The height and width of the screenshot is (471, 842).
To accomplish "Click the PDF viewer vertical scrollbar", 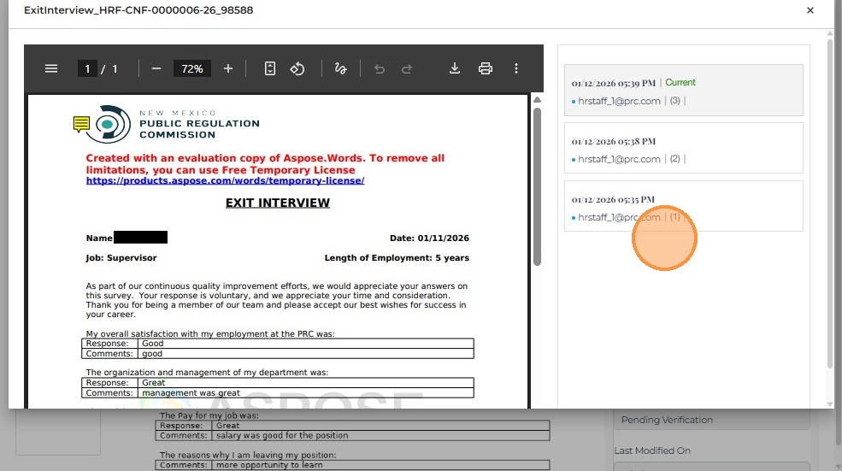I will coord(537,187).
